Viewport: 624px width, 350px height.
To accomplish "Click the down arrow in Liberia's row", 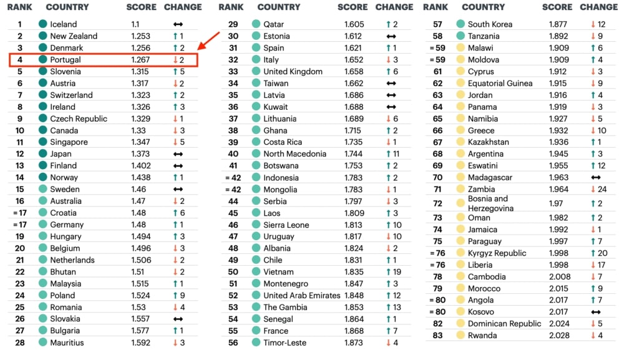I will 593,265.
